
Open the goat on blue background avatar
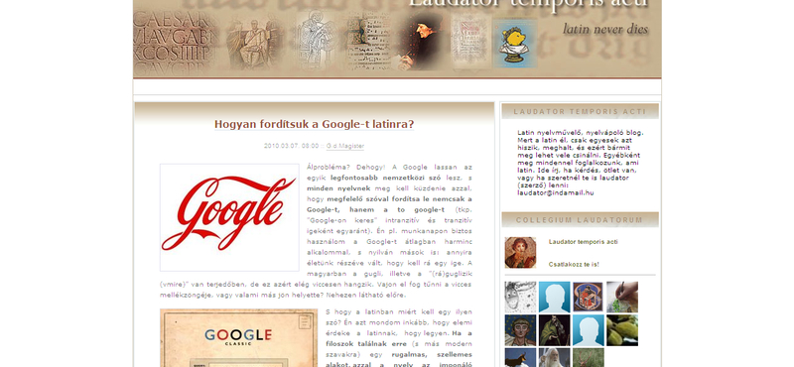[x=520, y=357]
